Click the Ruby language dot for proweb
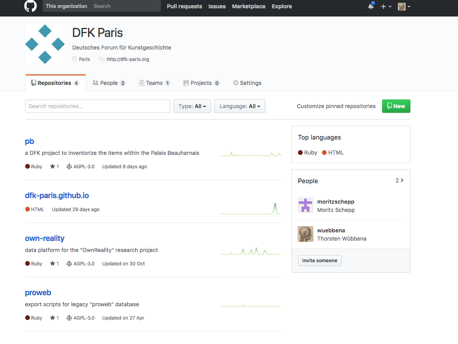 [x=28, y=318]
